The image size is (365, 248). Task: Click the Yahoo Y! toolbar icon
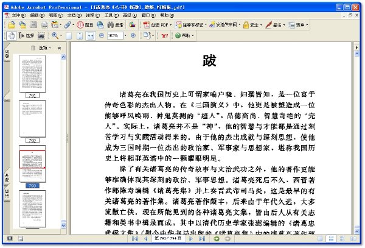[165, 36]
